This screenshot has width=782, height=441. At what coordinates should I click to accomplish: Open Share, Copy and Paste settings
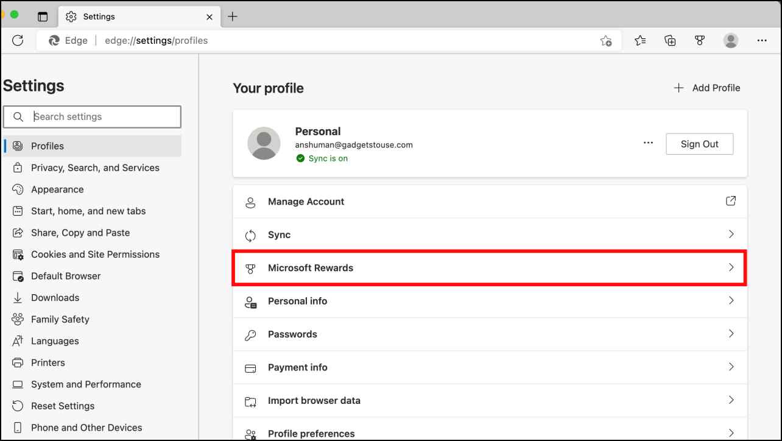[92, 233]
